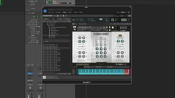The height and width of the screenshot is (98, 175).
Task: Open the Filter Engine tab
Action: [75, 67]
